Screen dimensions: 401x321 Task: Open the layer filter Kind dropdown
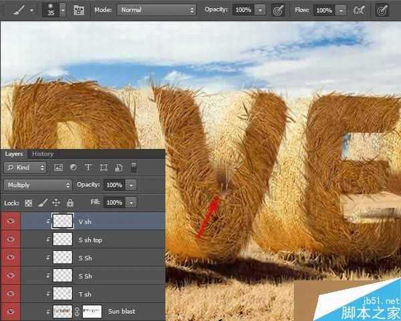coord(25,168)
